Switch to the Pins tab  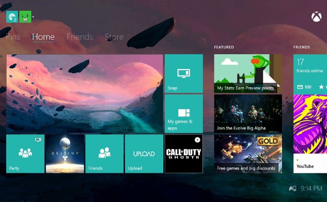click(x=13, y=37)
